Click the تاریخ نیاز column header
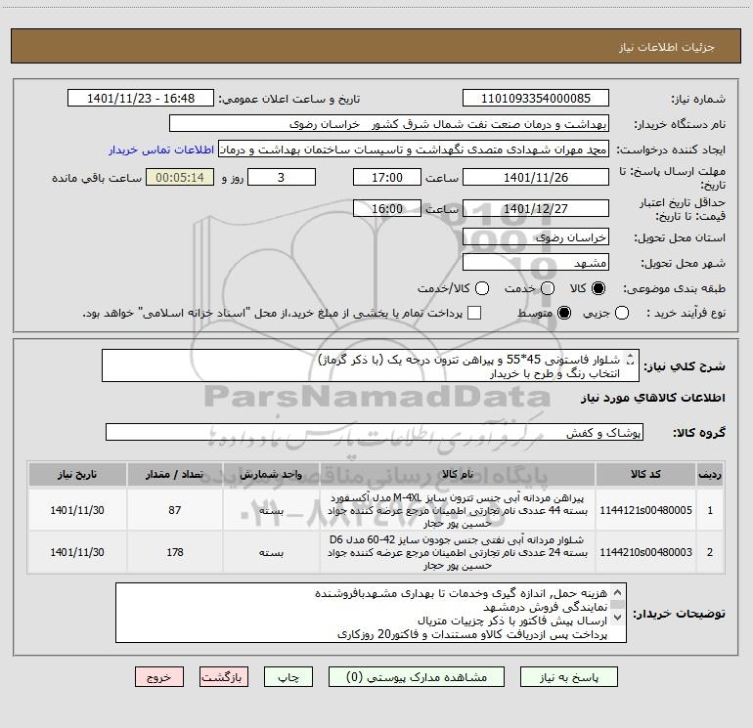 (x=77, y=474)
